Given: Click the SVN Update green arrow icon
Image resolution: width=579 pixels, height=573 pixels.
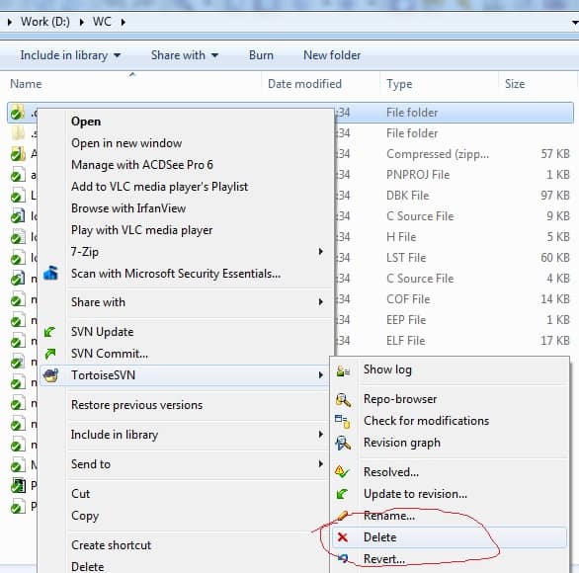Looking at the screenshot, I should [49, 332].
